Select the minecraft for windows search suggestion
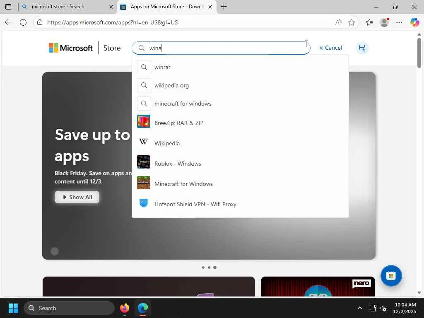Image resolution: width=424 pixels, height=318 pixels. [240, 104]
